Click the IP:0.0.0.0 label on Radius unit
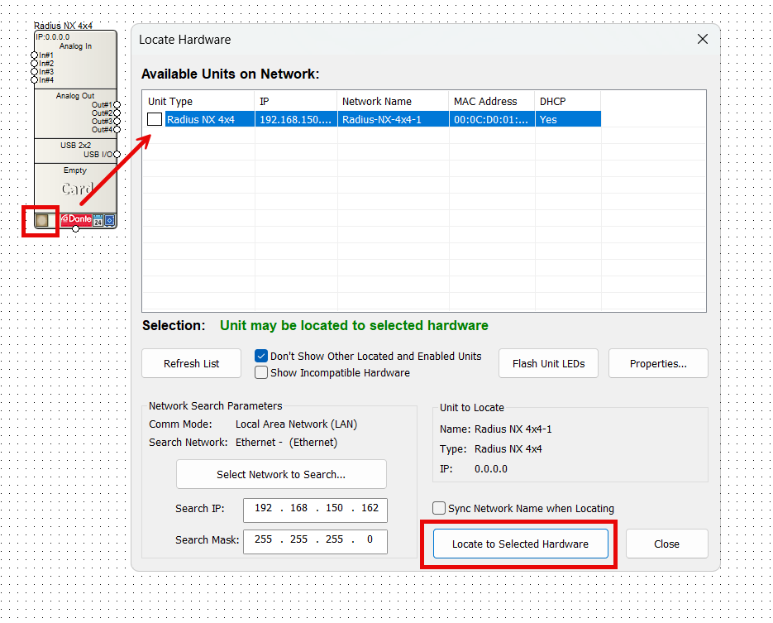Viewport: 773px width, 623px height. (x=53, y=37)
